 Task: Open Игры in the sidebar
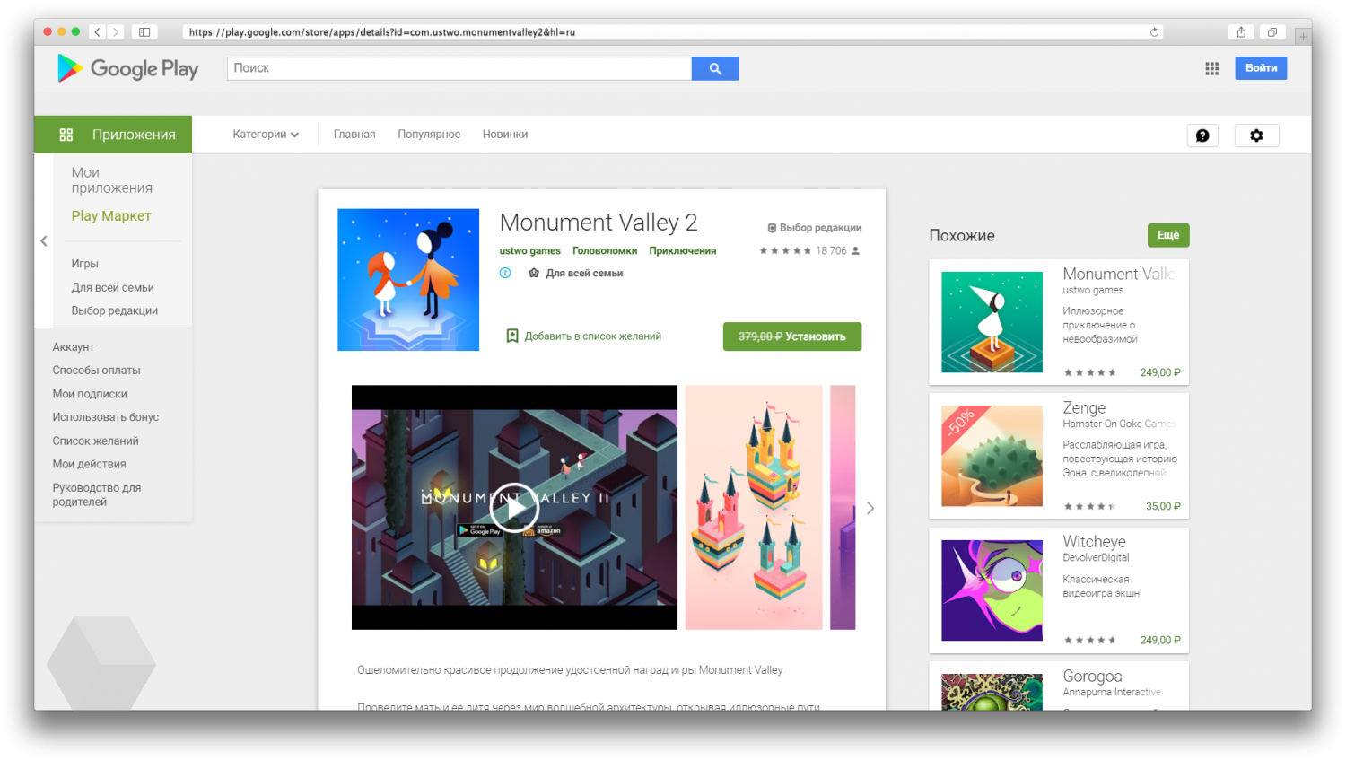click(85, 264)
